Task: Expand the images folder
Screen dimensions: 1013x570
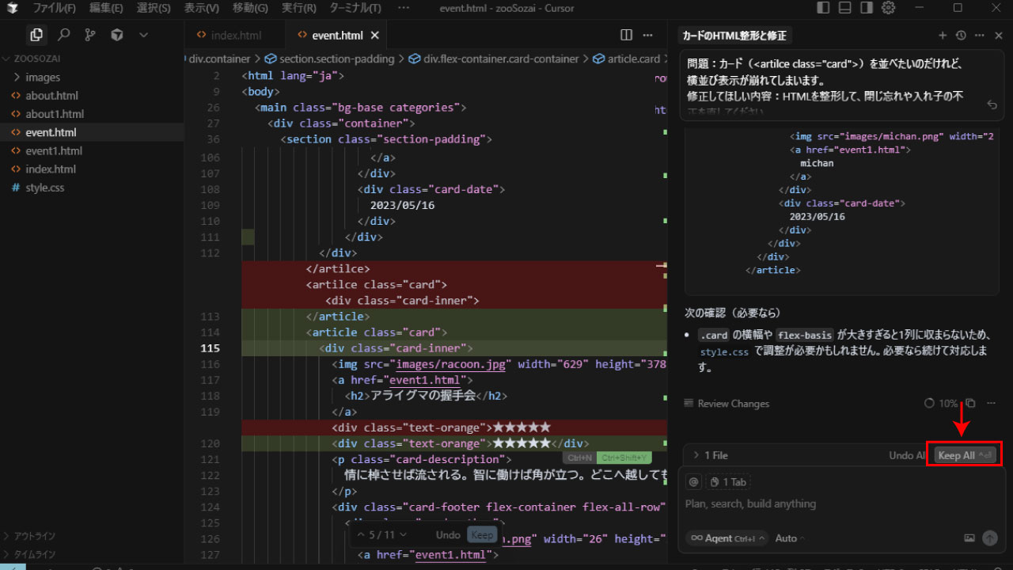Action: 92,77
